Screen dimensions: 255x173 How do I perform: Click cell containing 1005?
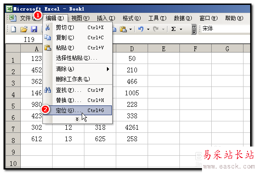click(x=132, y=93)
